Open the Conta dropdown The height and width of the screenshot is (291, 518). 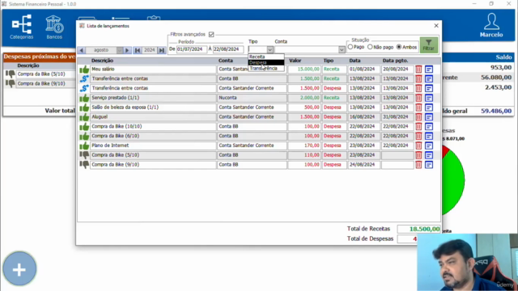[342, 49]
